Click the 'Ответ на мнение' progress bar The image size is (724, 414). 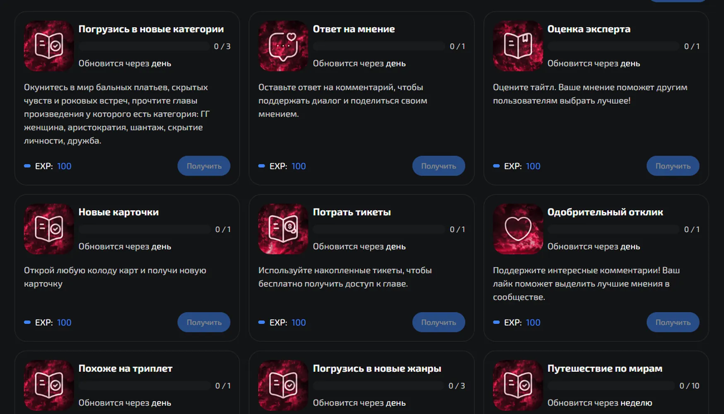point(379,46)
